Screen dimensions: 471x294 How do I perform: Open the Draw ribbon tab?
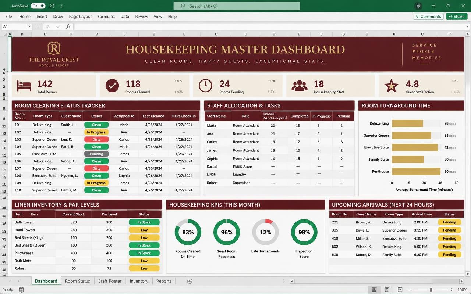(x=58, y=17)
